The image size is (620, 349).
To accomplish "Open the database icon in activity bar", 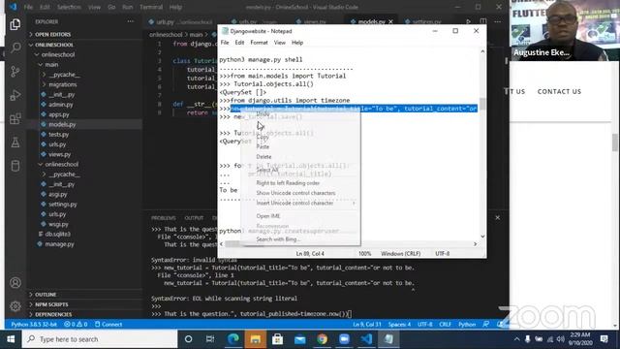I will (x=15, y=166).
